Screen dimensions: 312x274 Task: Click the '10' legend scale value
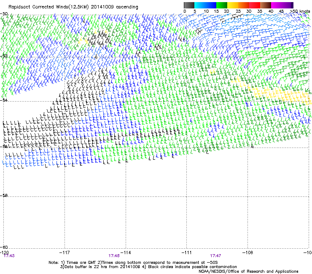(206, 11)
